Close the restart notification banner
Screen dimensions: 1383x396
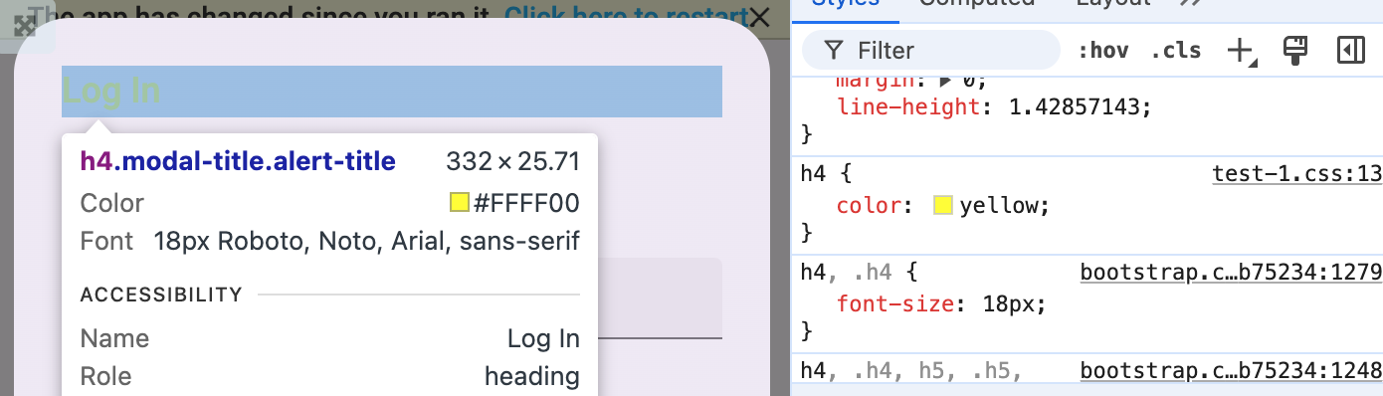[x=759, y=17]
